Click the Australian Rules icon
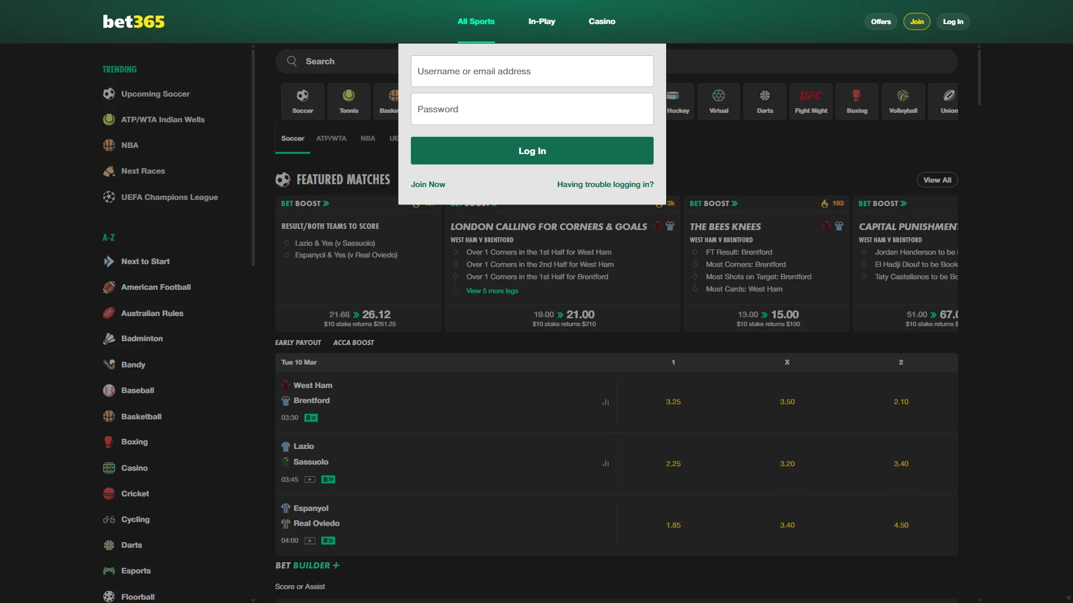This screenshot has width=1073, height=603. pyautogui.click(x=109, y=313)
